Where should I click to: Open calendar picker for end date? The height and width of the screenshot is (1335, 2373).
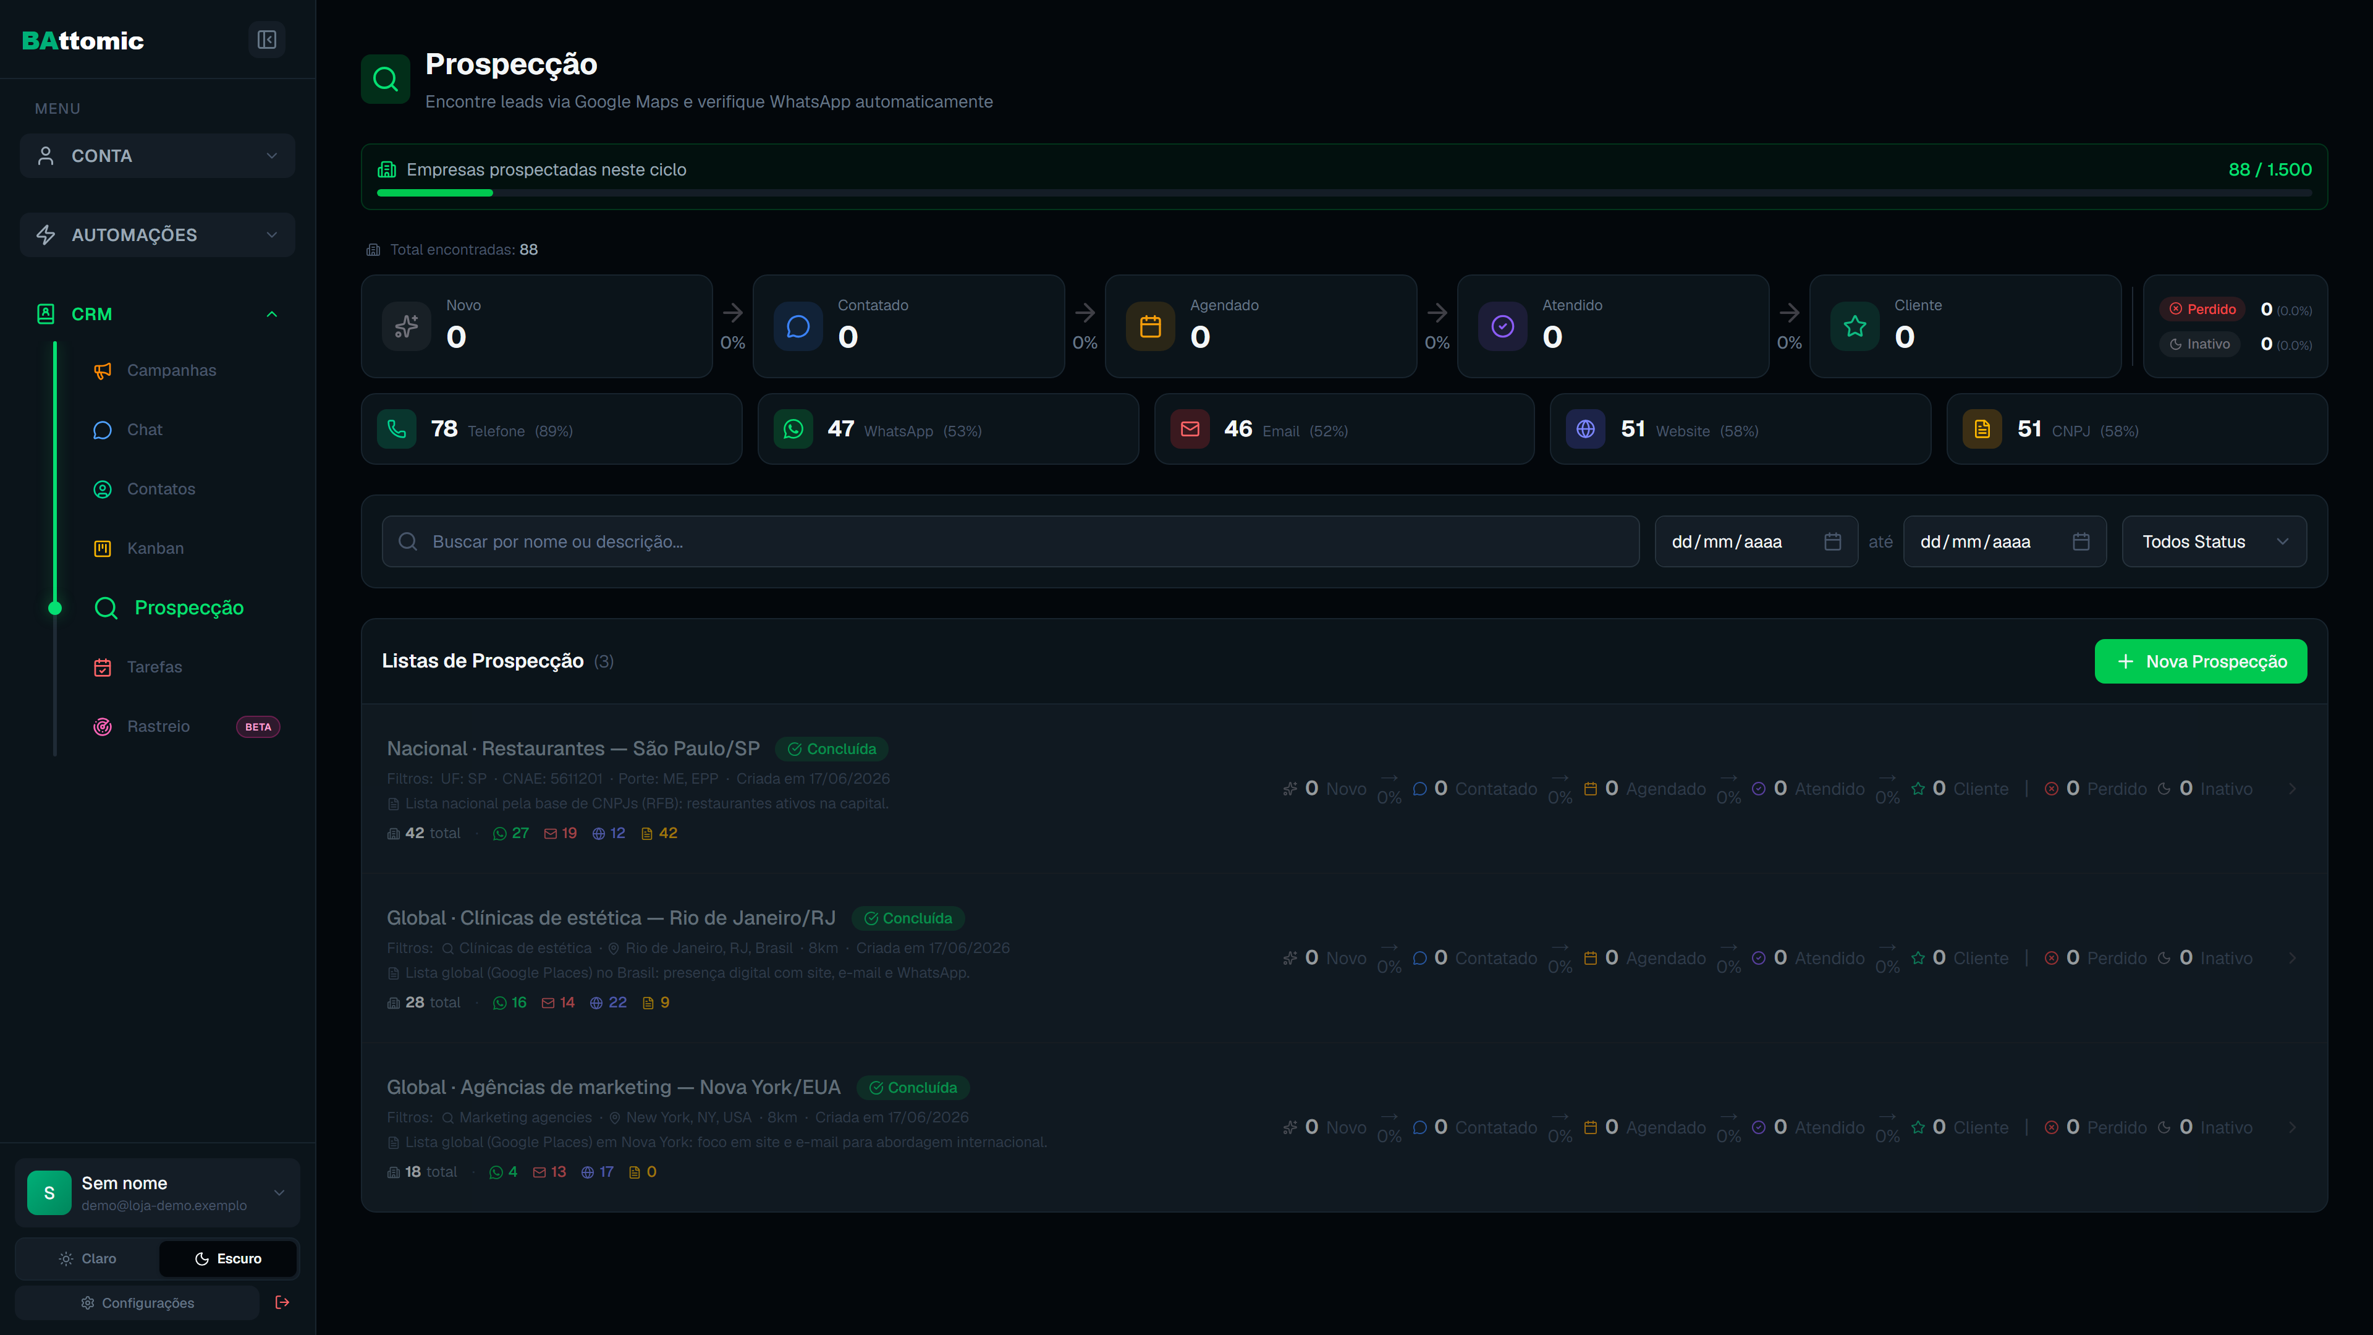2080,542
